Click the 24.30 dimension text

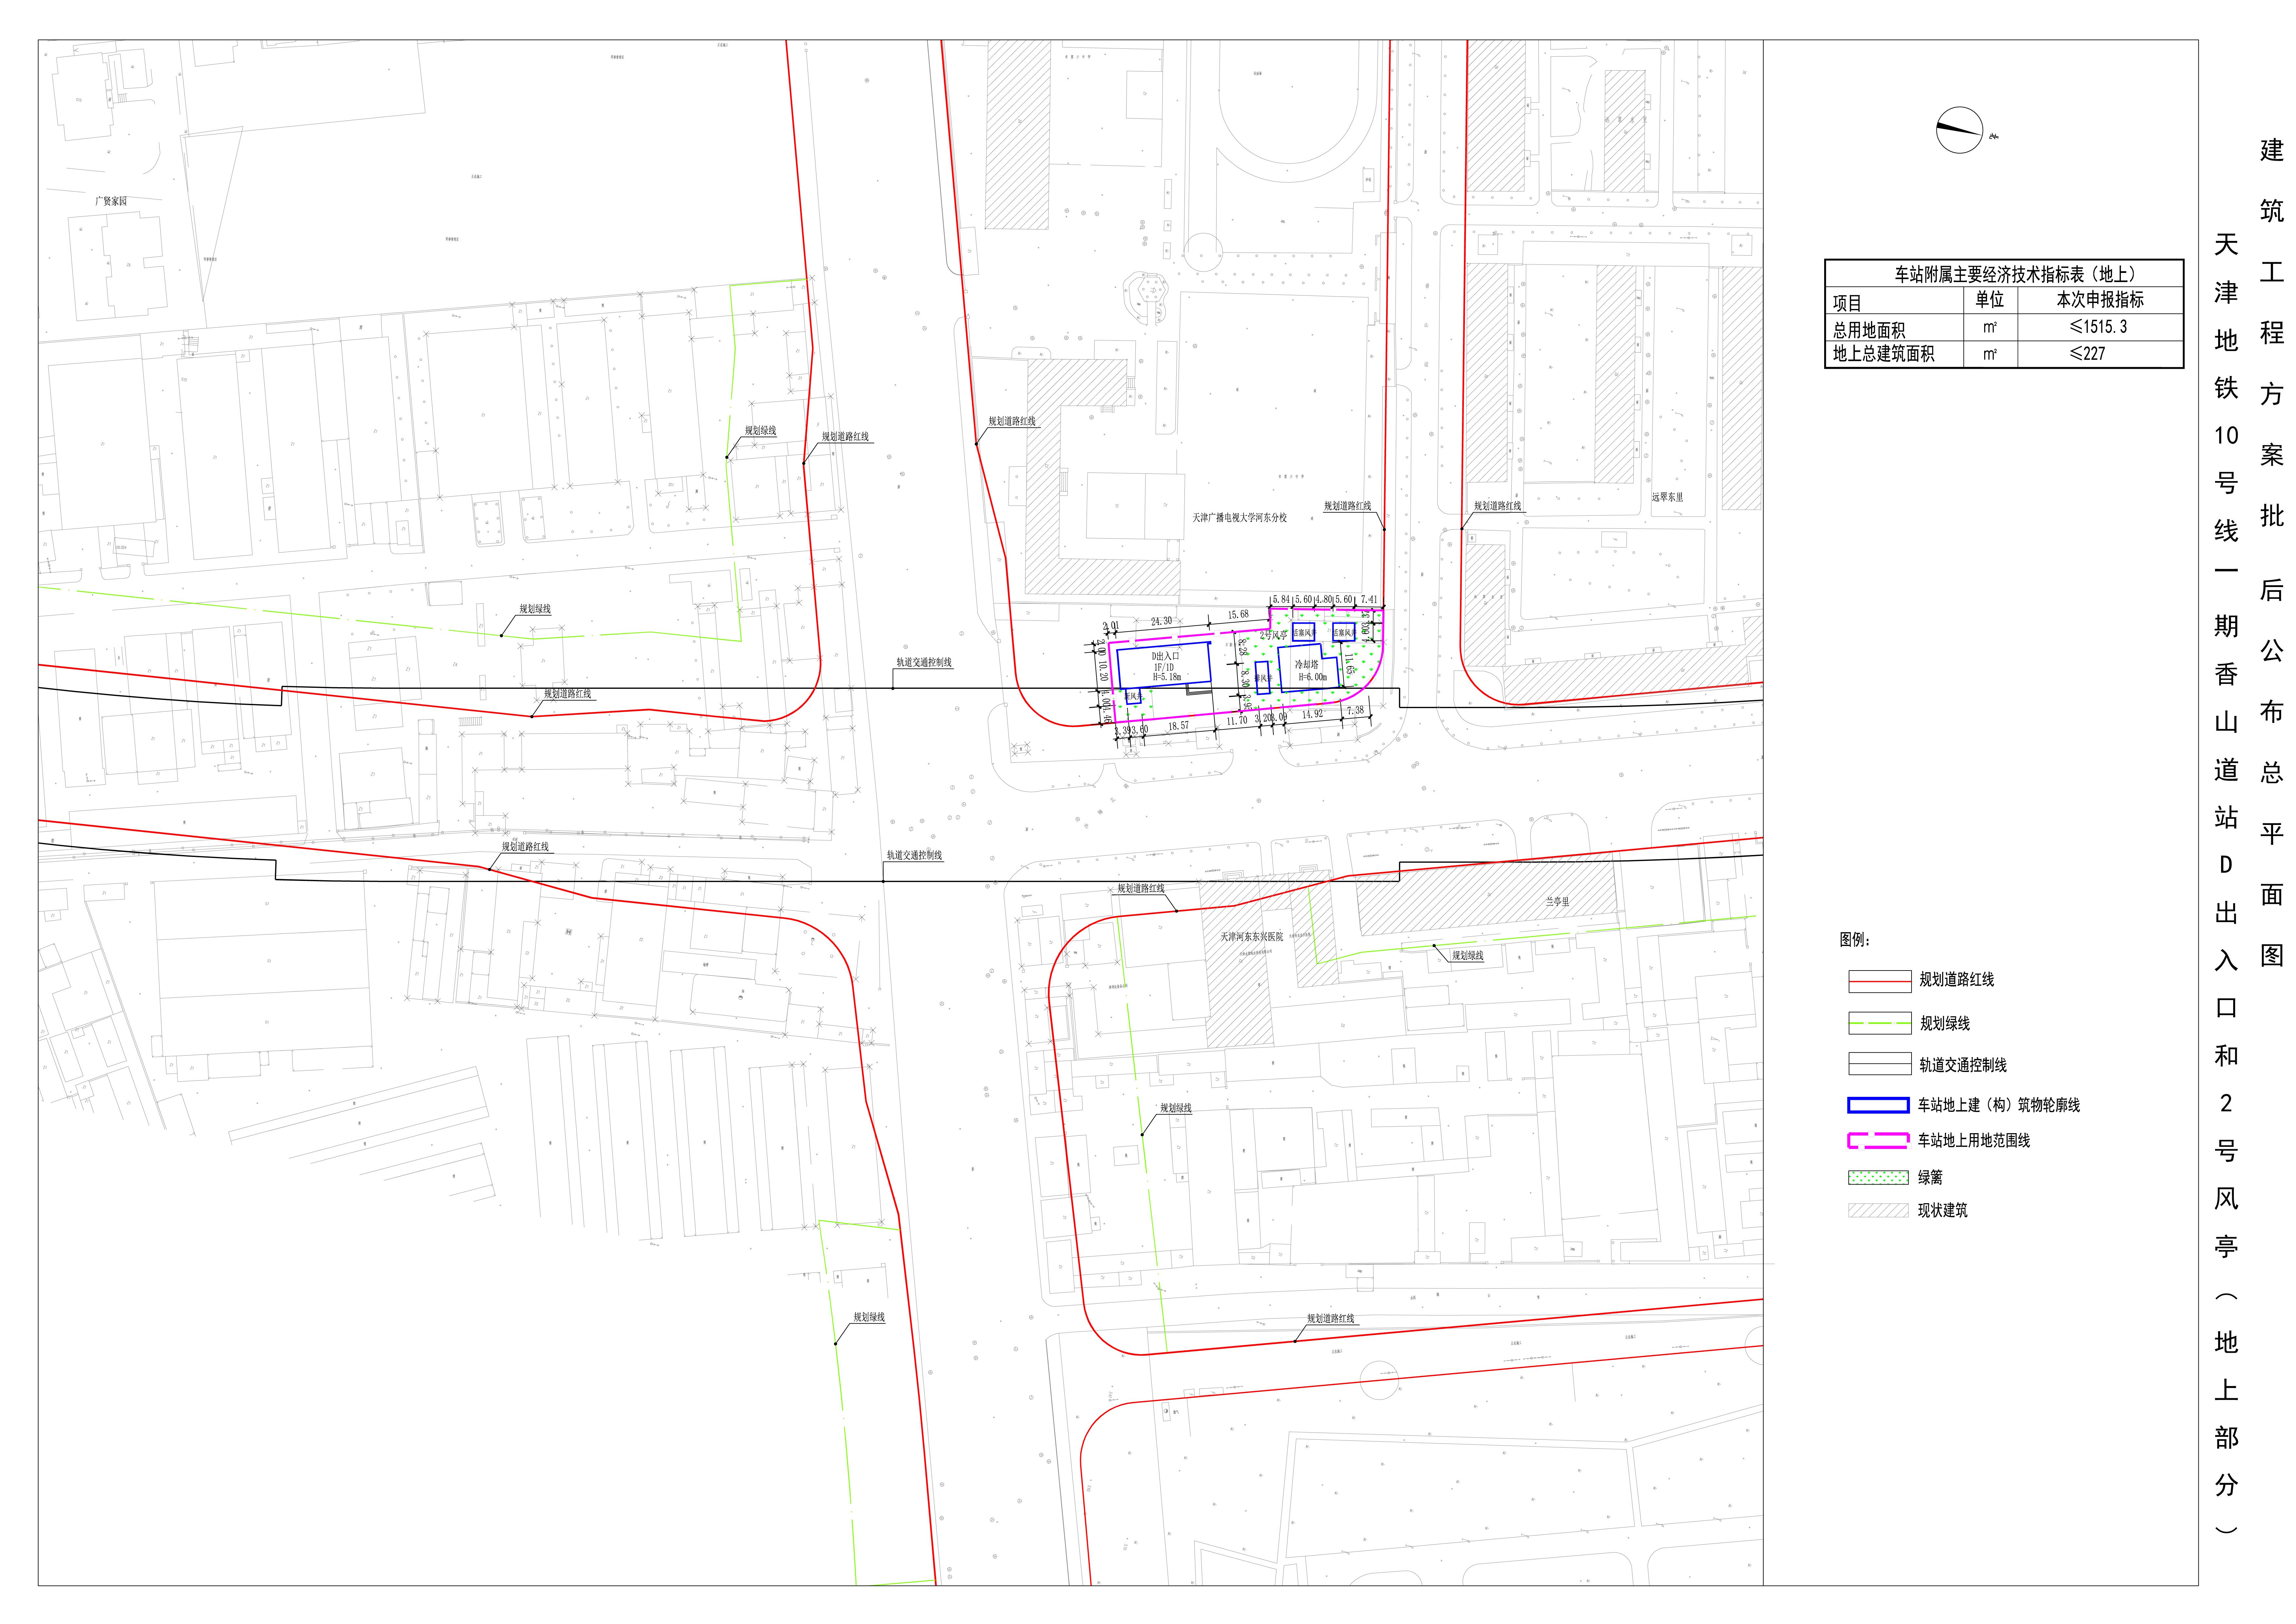[1162, 621]
